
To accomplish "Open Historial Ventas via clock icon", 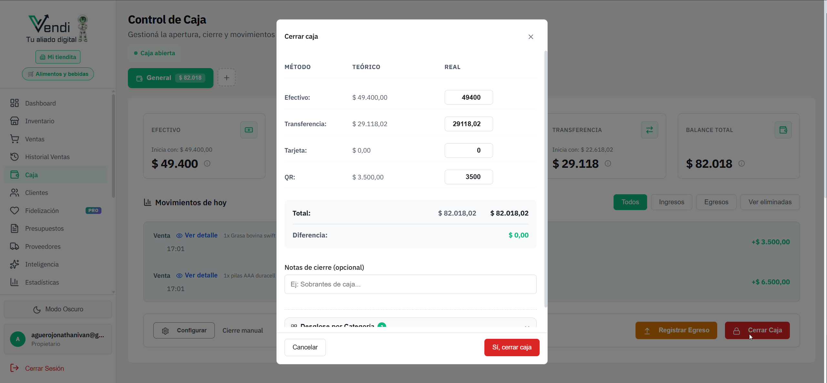I will coord(15,156).
